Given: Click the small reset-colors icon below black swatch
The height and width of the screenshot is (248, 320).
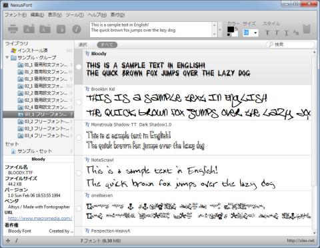Looking at the screenshot, I should click(229, 35).
